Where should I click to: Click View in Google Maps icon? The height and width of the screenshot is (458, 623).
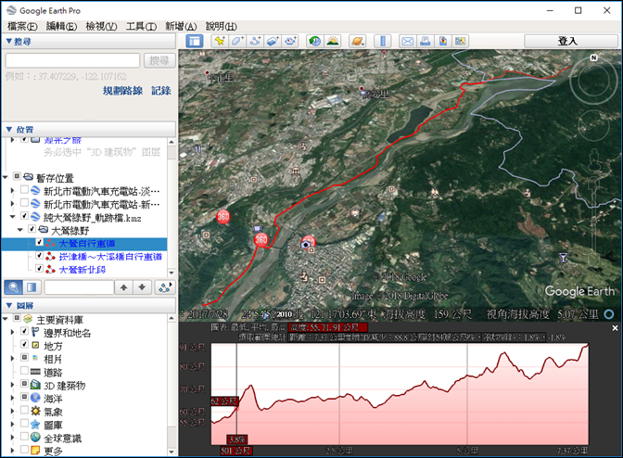(x=460, y=41)
